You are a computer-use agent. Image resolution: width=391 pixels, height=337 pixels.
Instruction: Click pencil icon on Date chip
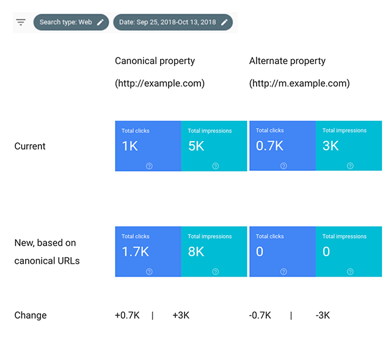(x=224, y=23)
